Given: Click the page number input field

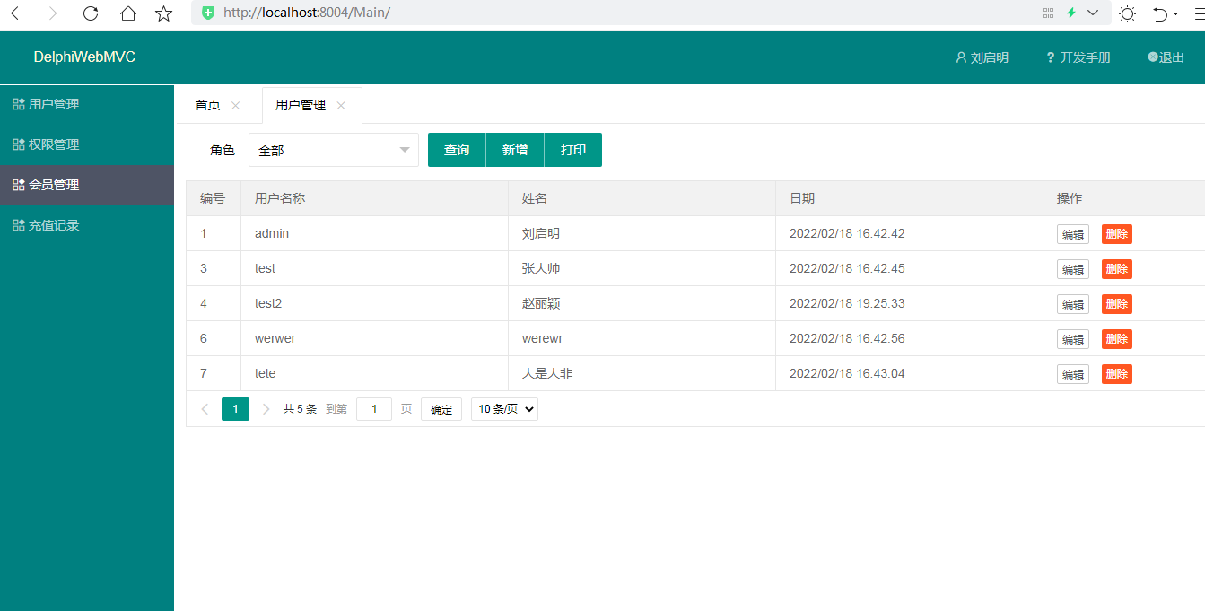Looking at the screenshot, I should (x=373, y=408).
